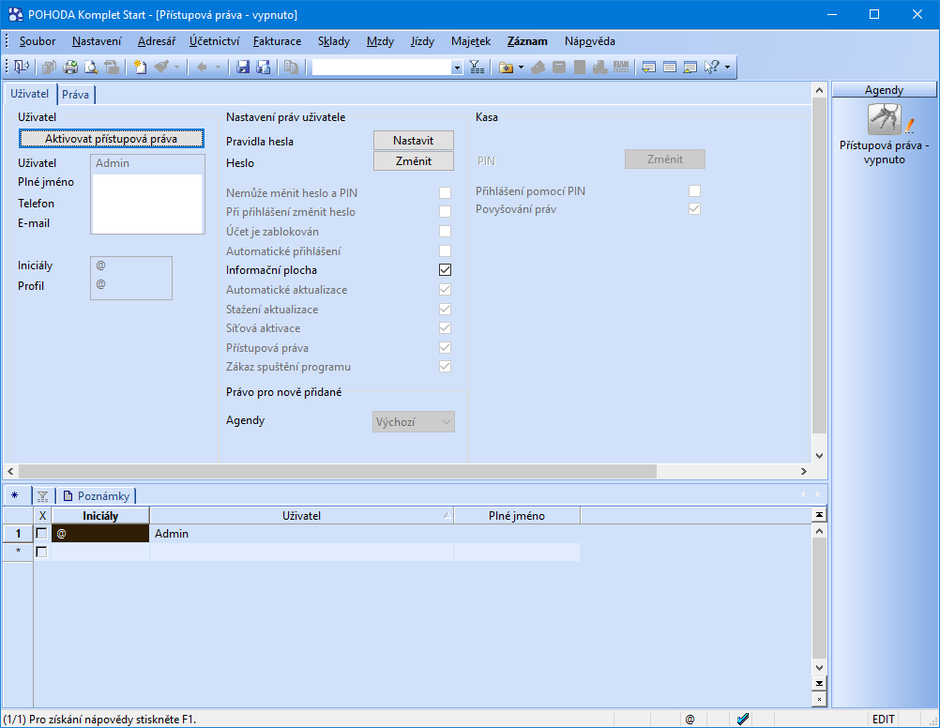The width and height of the screenshot is (940, 728).
Task: Open the Účetnictví menu
Action: pos(215,41)
